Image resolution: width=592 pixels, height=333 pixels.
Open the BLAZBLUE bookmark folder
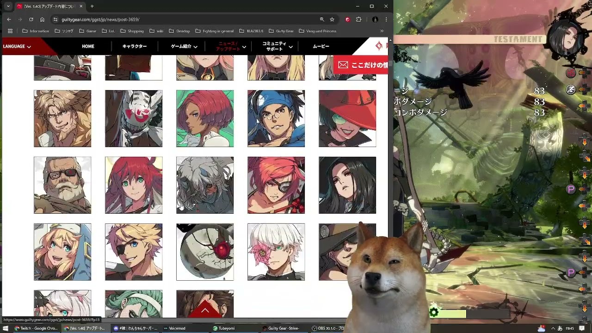[251, 31]
